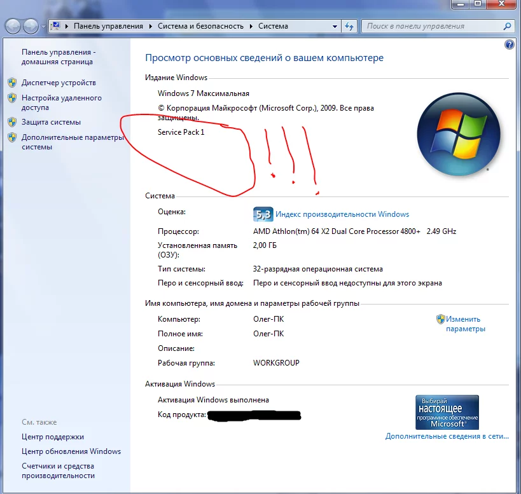This screenshot has width=521, height=494.
Task: Click the forward navigation arrow button
Action: point(31,26)
